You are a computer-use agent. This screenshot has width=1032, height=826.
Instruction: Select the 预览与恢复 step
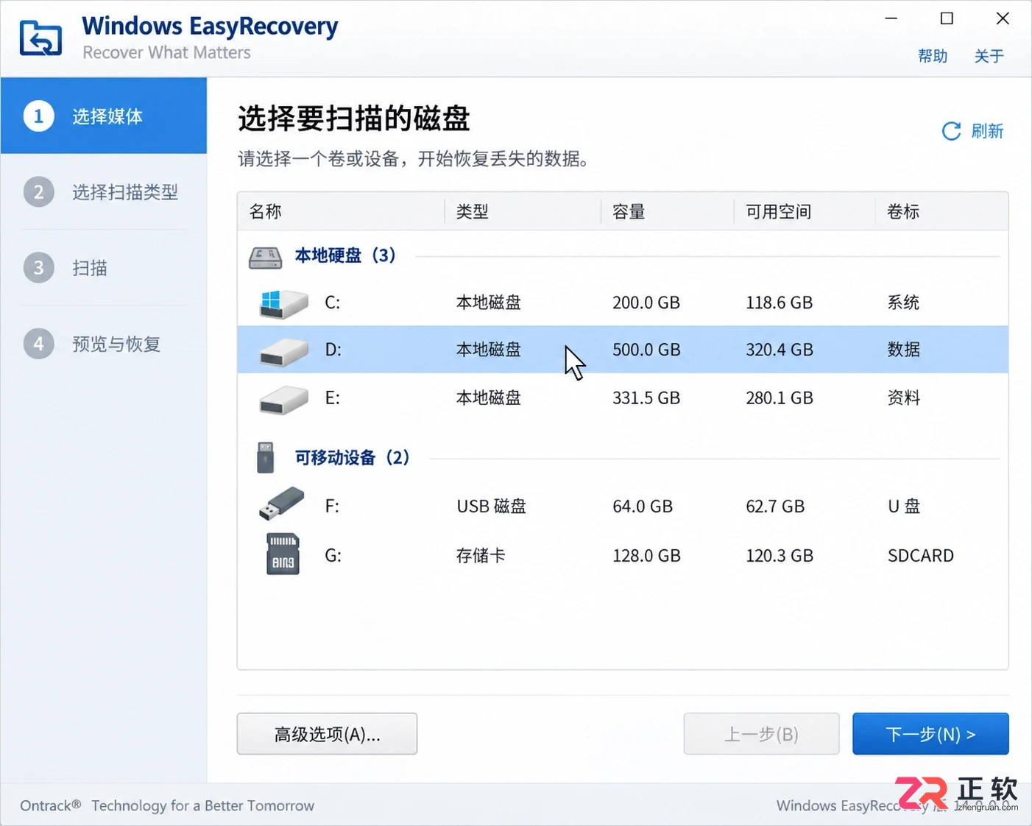(x=104, y=344)
